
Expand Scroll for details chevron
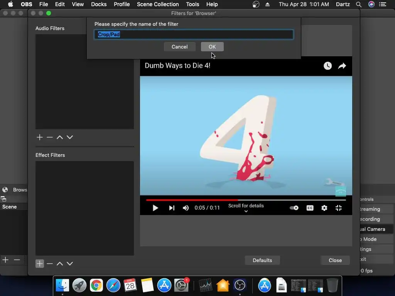(246, 212)
